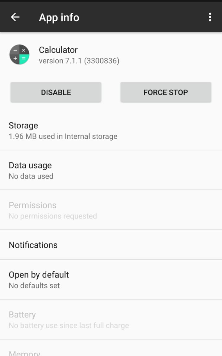The width and height of the screenshot is (222, 356).
Task: Open the Data usage entry
Action: (x=111, y=170)
